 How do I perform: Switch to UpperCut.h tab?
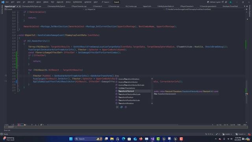click(x=147, y=6)
